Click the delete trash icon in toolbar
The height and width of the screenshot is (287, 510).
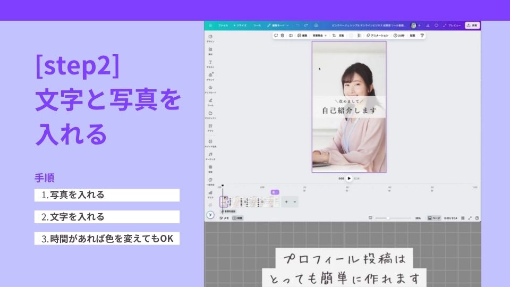pyautogui.click(x=282, y=36)
